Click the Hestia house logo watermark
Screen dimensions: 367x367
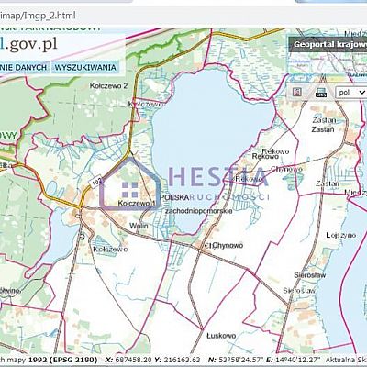[129, 183]
